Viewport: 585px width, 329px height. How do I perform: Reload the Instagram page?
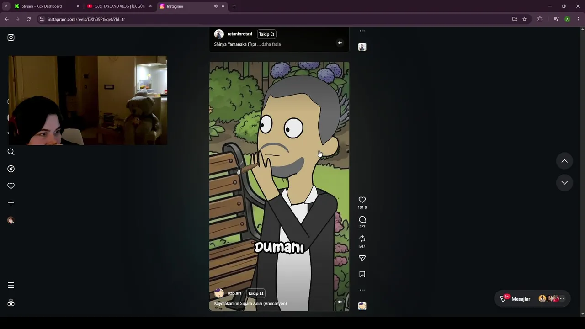(x=28, y=19)
